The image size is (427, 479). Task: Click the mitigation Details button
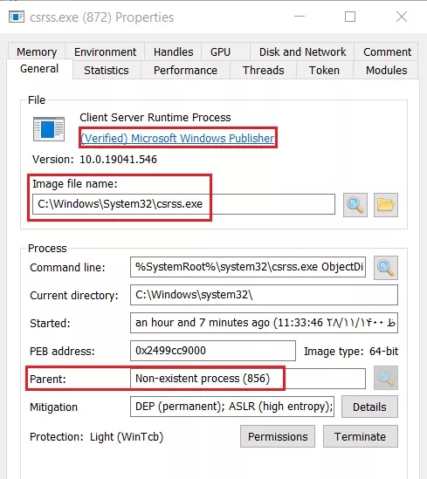[x=369, y=407]
